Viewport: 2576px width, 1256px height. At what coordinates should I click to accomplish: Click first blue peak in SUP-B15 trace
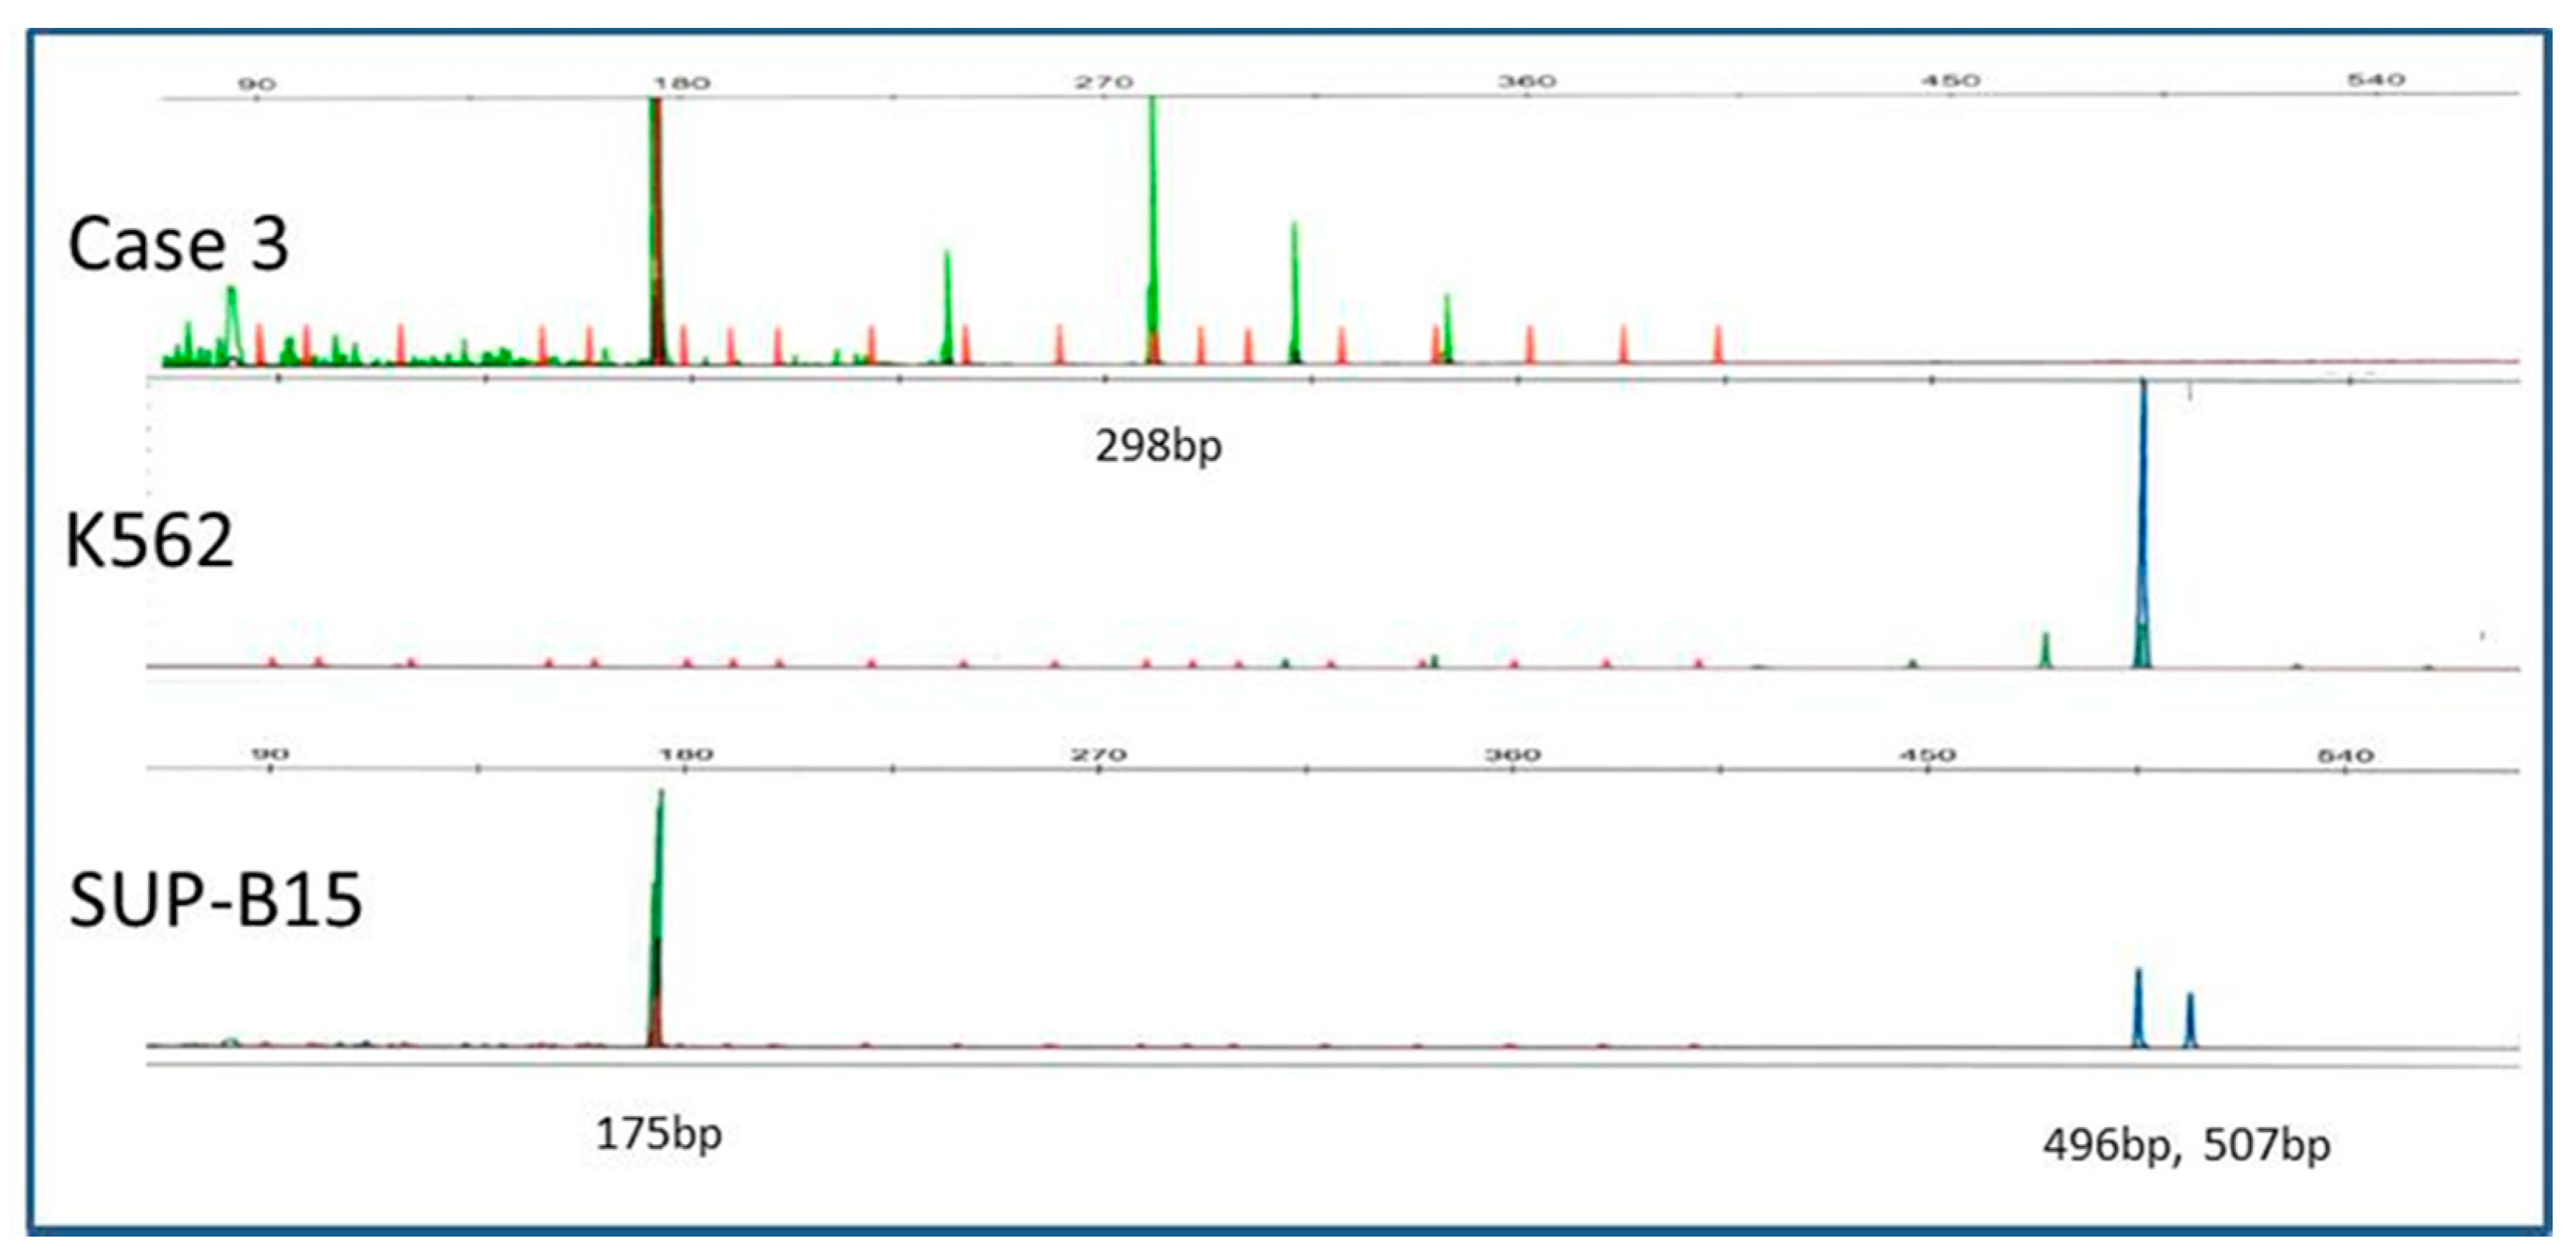[x=2138, y=1010]
